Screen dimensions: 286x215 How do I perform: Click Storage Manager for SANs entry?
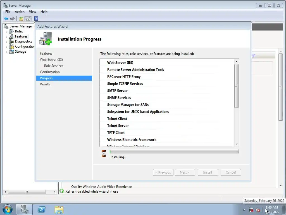click(x=128, y=105)
